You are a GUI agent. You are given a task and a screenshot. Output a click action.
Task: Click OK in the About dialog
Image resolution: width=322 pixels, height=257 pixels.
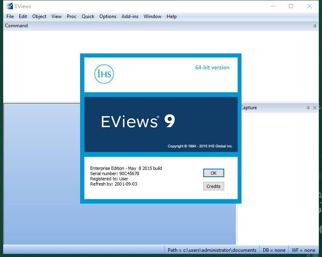click(x=214, y=173)
